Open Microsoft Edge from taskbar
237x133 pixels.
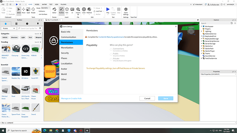45,131
